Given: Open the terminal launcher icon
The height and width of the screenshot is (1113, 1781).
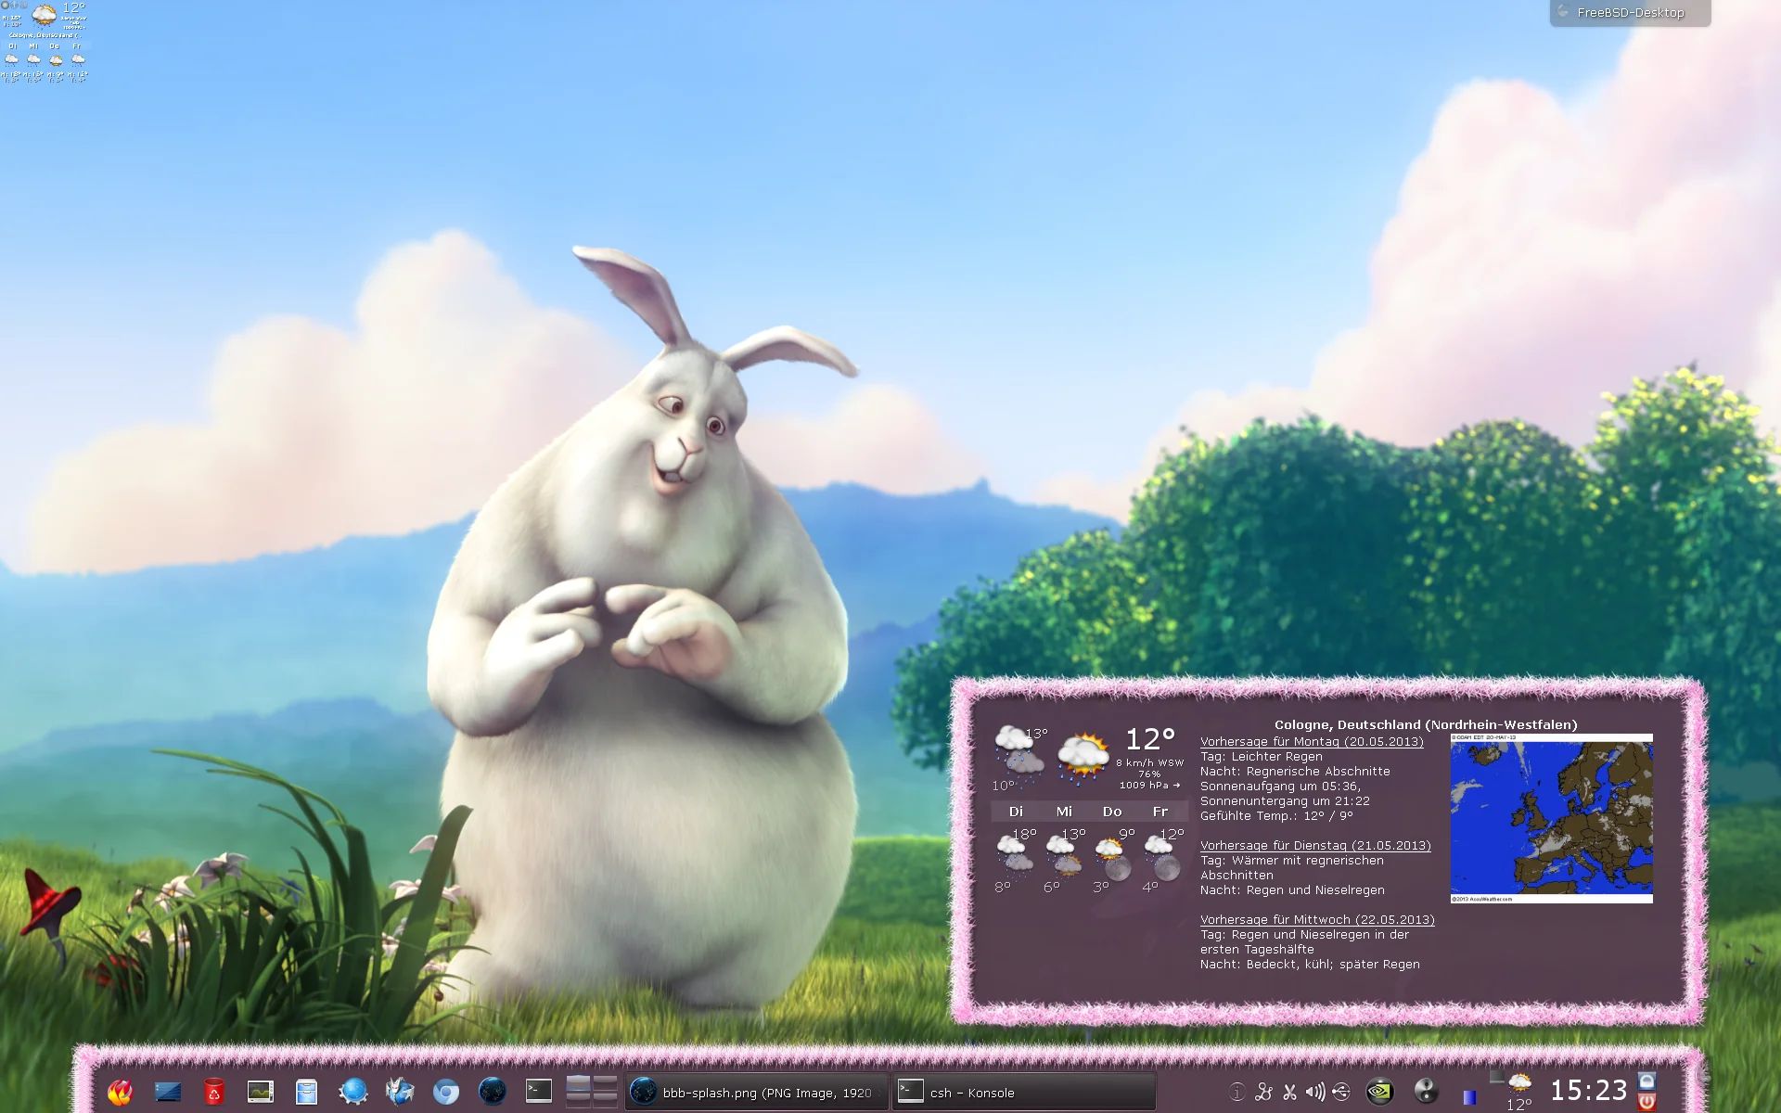Looking at the screenshot, I should coord(539,1091).
